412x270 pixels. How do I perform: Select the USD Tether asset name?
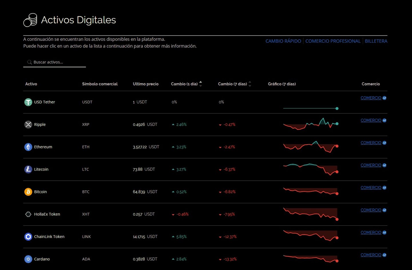pyautogui.click(x=45, y=102)
